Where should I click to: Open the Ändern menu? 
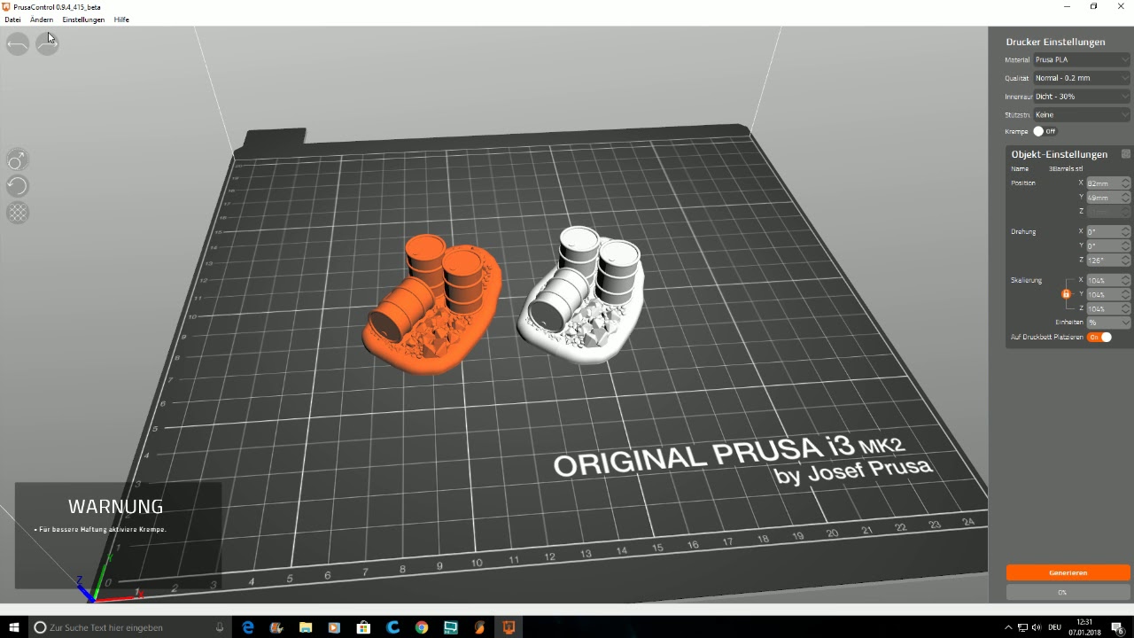(x=42, y=19)
